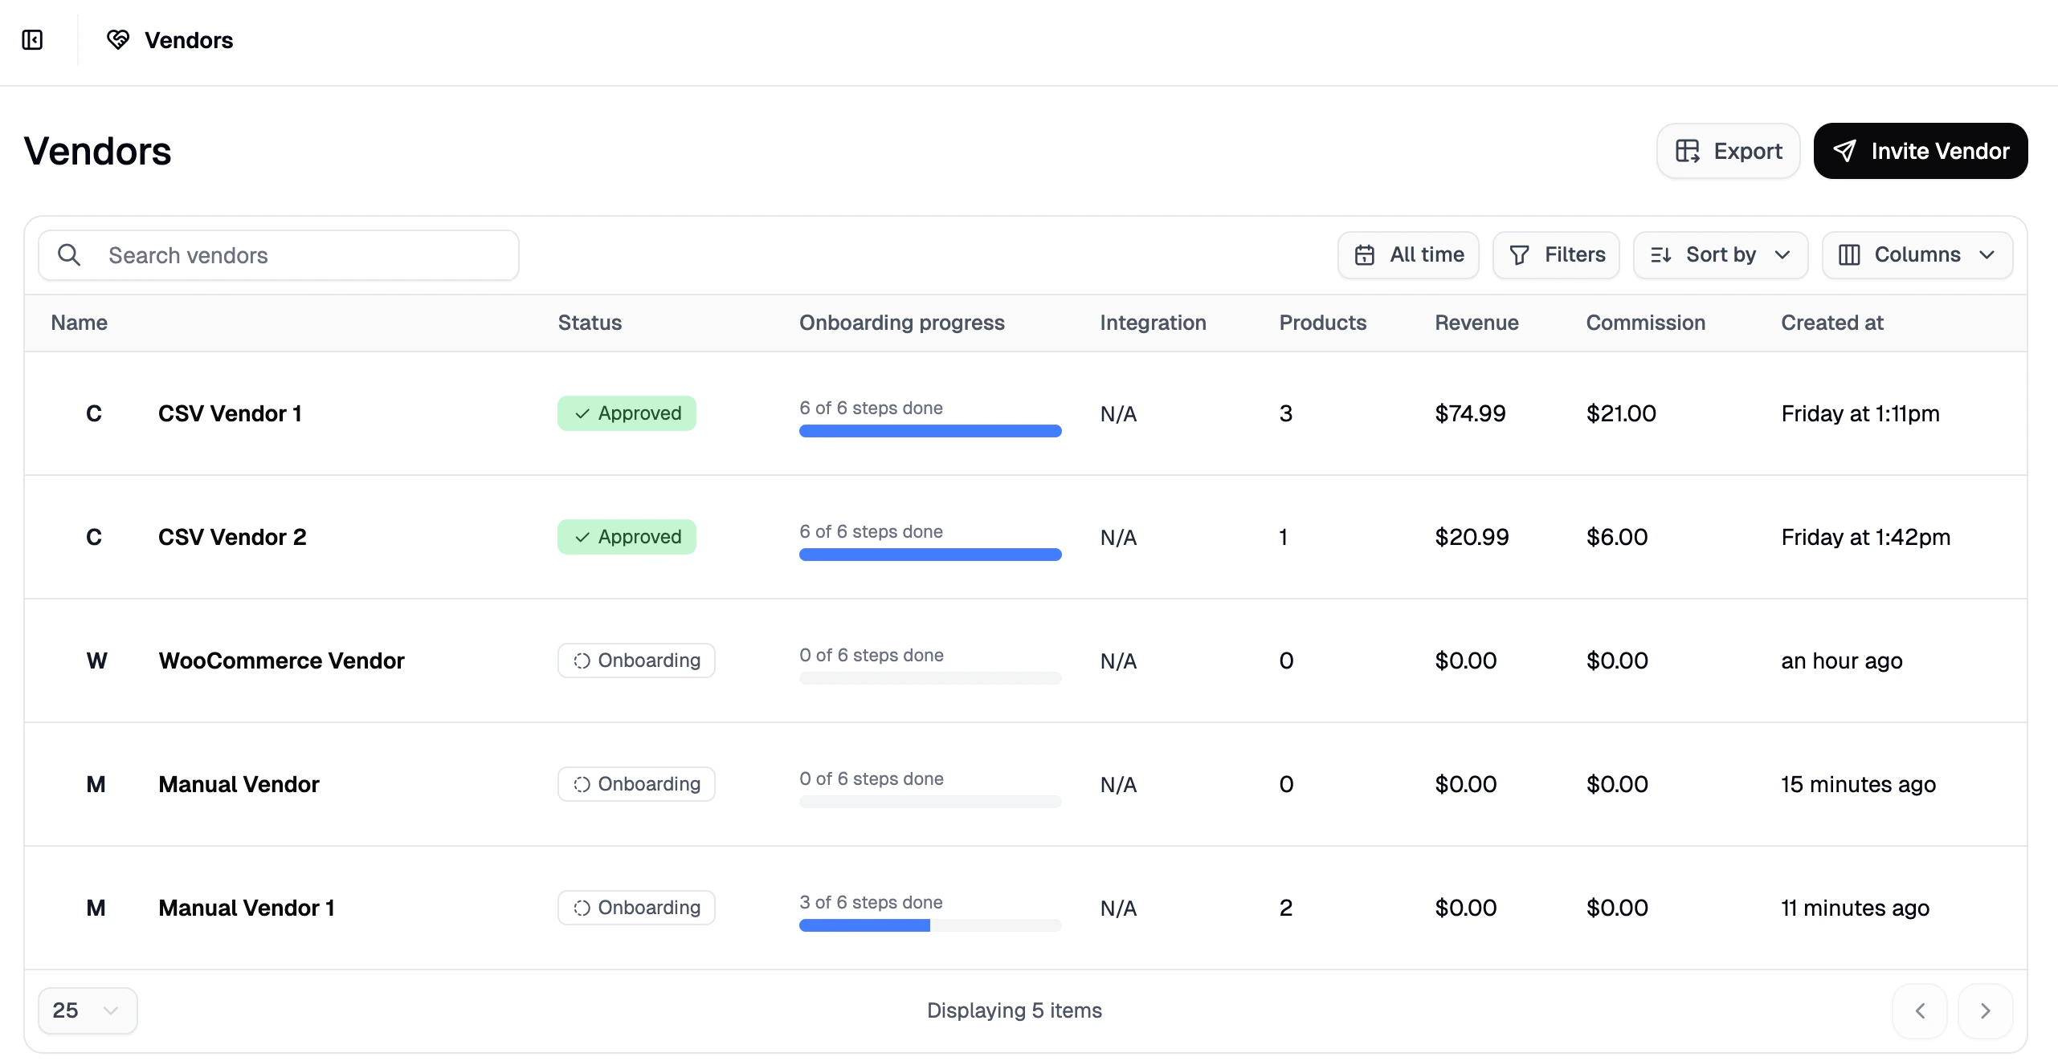Image resolution: width=2058 pixels, height=1061 pixels.
Task: Click the export table icon
Action: click(1687, 151)
